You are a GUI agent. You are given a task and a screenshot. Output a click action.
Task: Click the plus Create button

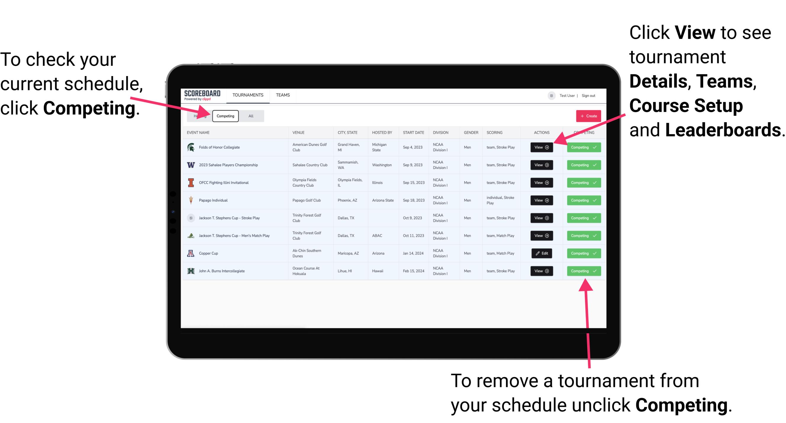click(x=587, y=116)
